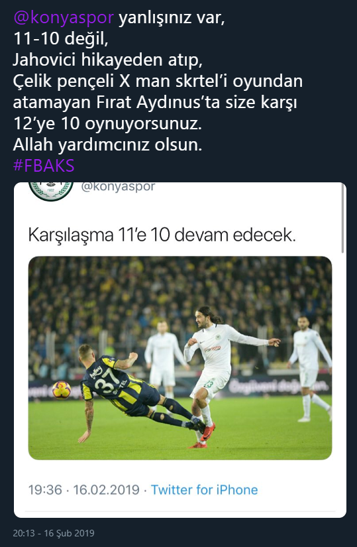Click the scrollbar beside the quoted tweet
The width and height of the screenshot is (357, 547).
tap(342, 219)
